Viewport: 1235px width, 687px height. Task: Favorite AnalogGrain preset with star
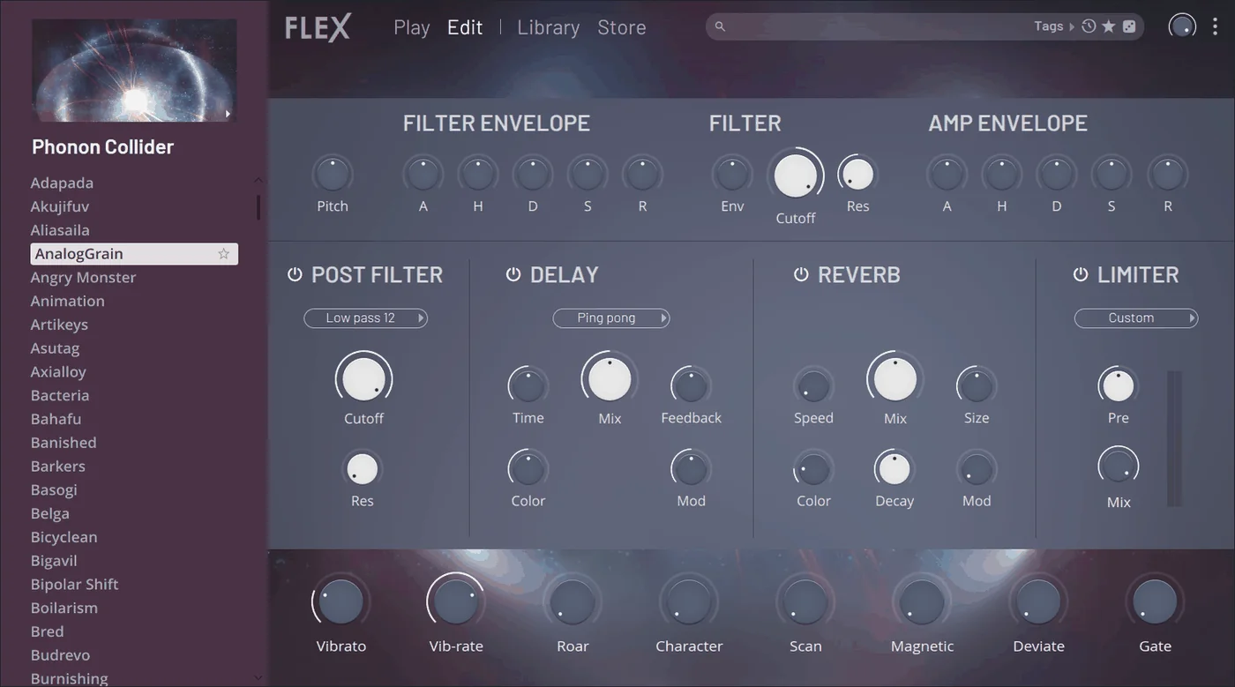(x=223, y=254)
